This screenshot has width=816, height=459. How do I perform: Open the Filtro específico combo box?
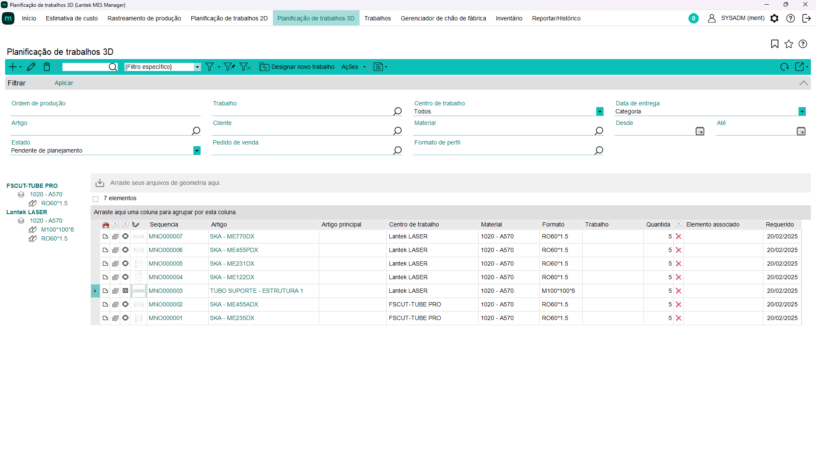pos(197,67)
